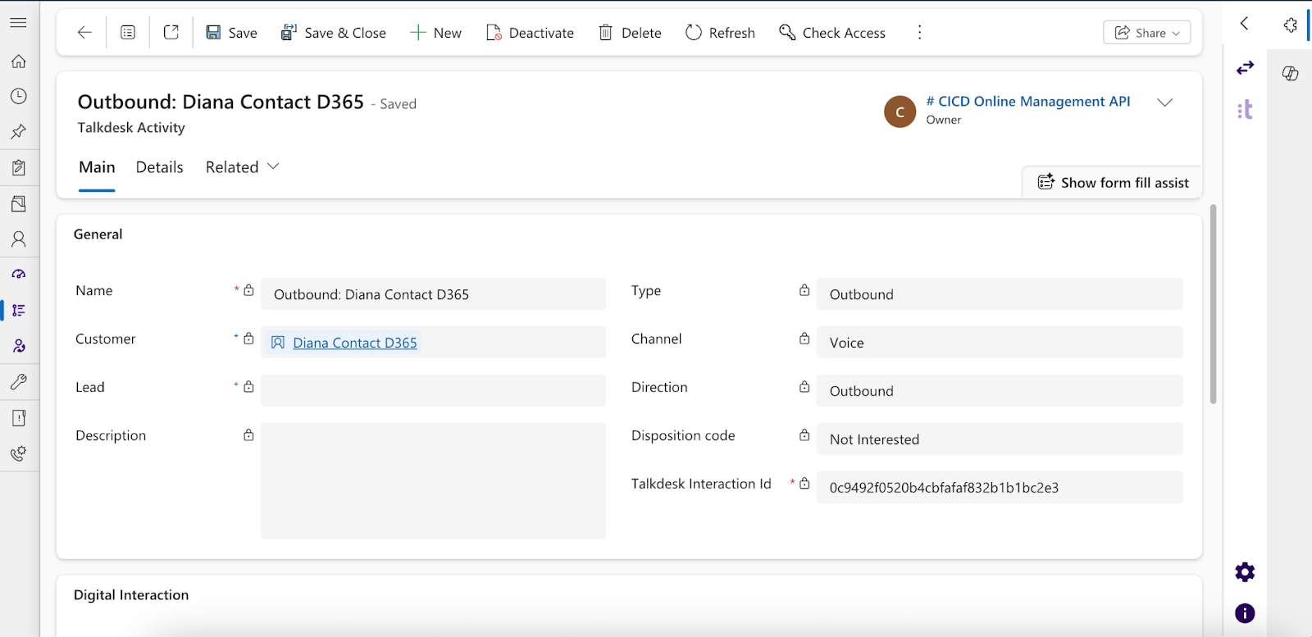Click the owner avatar circle C
Viewport: 1312px width, 637px height.
coord(900,111)
